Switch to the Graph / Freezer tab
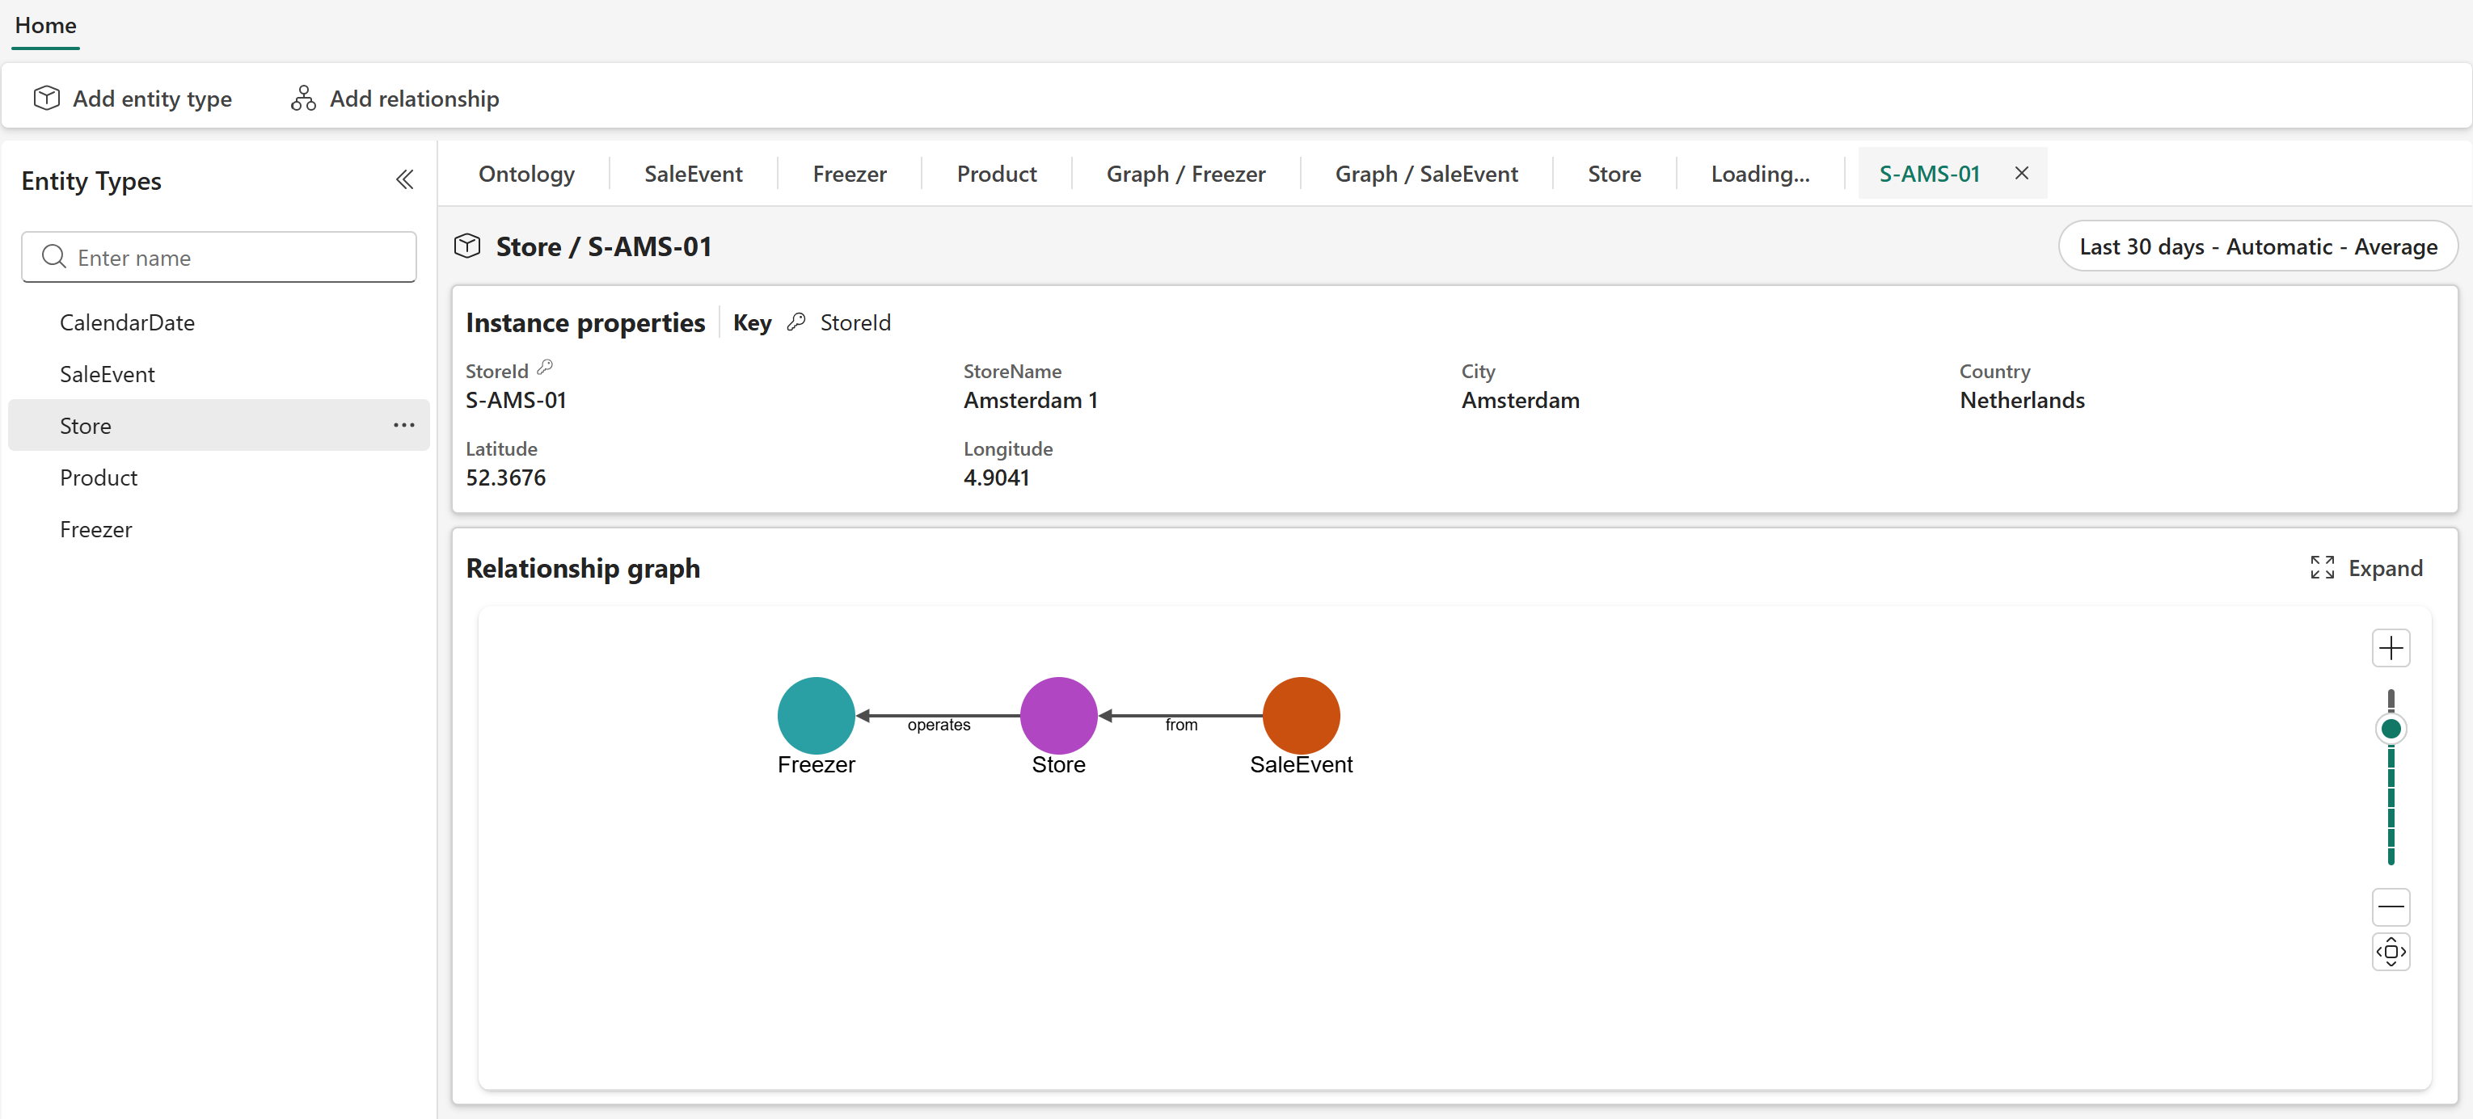 (1184, 174)
